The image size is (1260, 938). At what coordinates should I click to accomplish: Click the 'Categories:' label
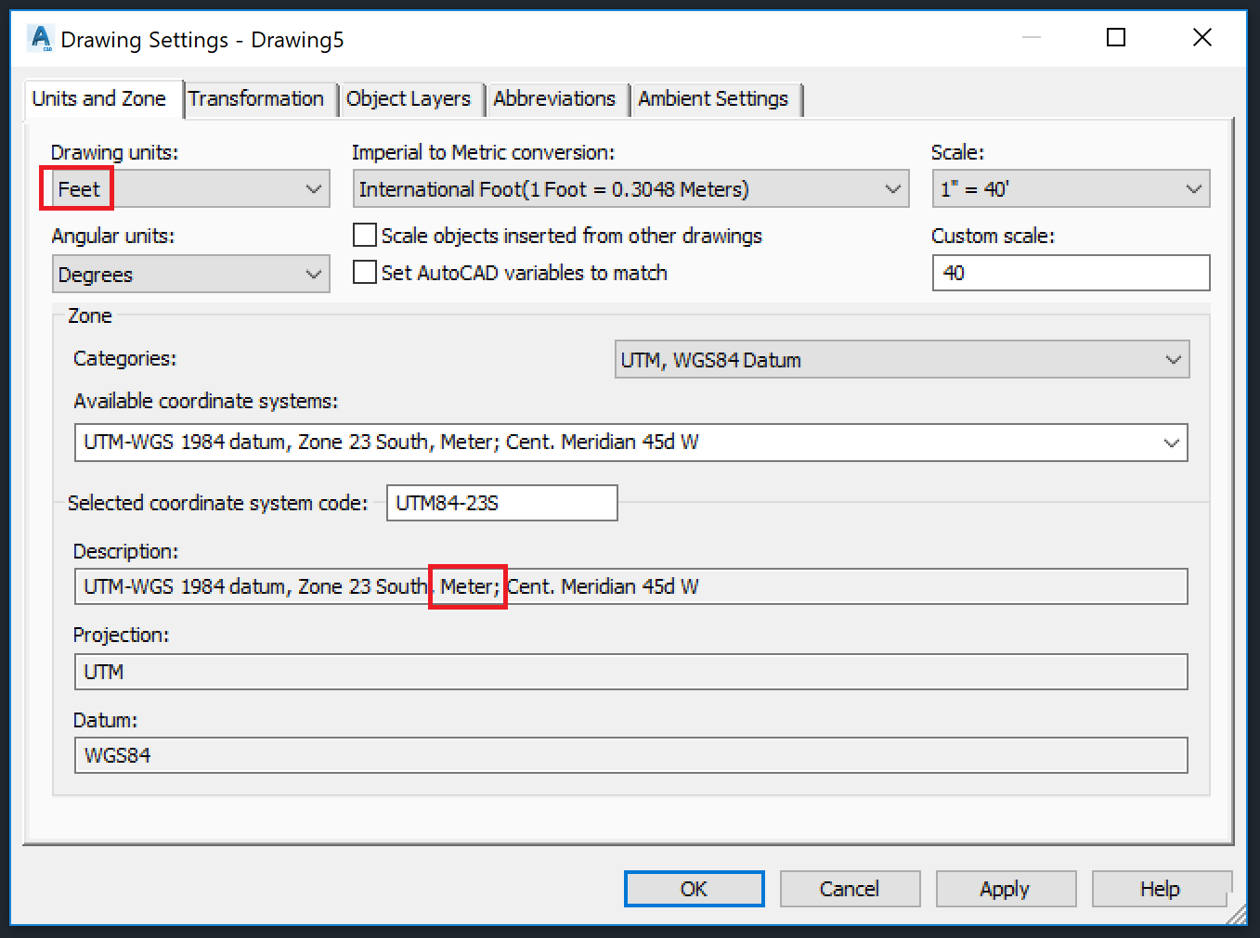(x=124, y=358)
